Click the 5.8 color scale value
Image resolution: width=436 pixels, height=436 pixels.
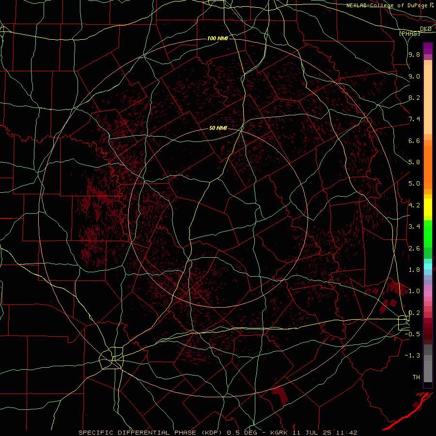pos(414,162)
